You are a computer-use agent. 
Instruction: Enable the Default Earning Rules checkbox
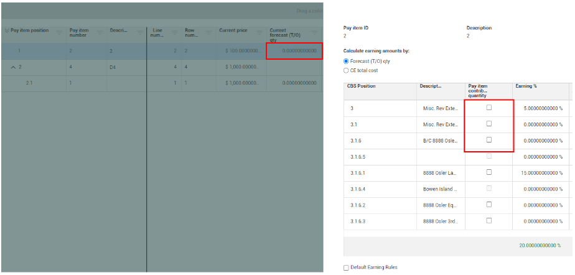tap(347, 268)
